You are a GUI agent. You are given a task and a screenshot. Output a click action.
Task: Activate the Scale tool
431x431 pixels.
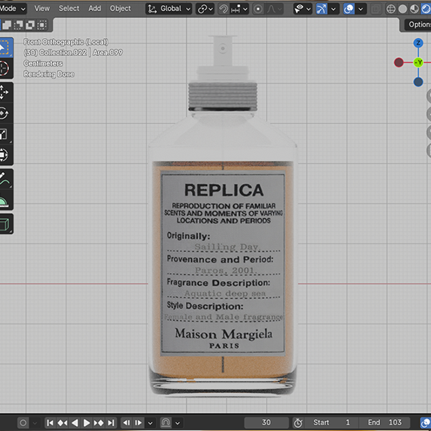6,134
